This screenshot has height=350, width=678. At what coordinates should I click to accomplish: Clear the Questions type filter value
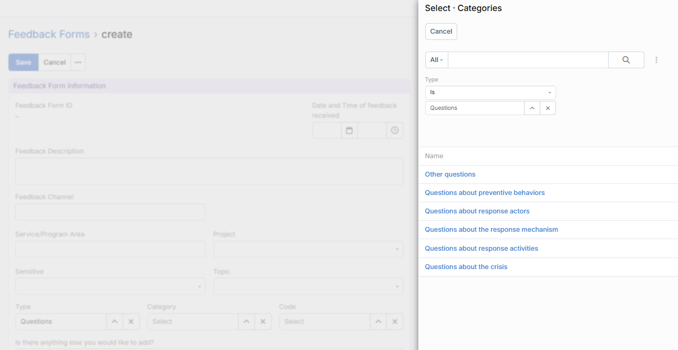(x=548, y=108)
